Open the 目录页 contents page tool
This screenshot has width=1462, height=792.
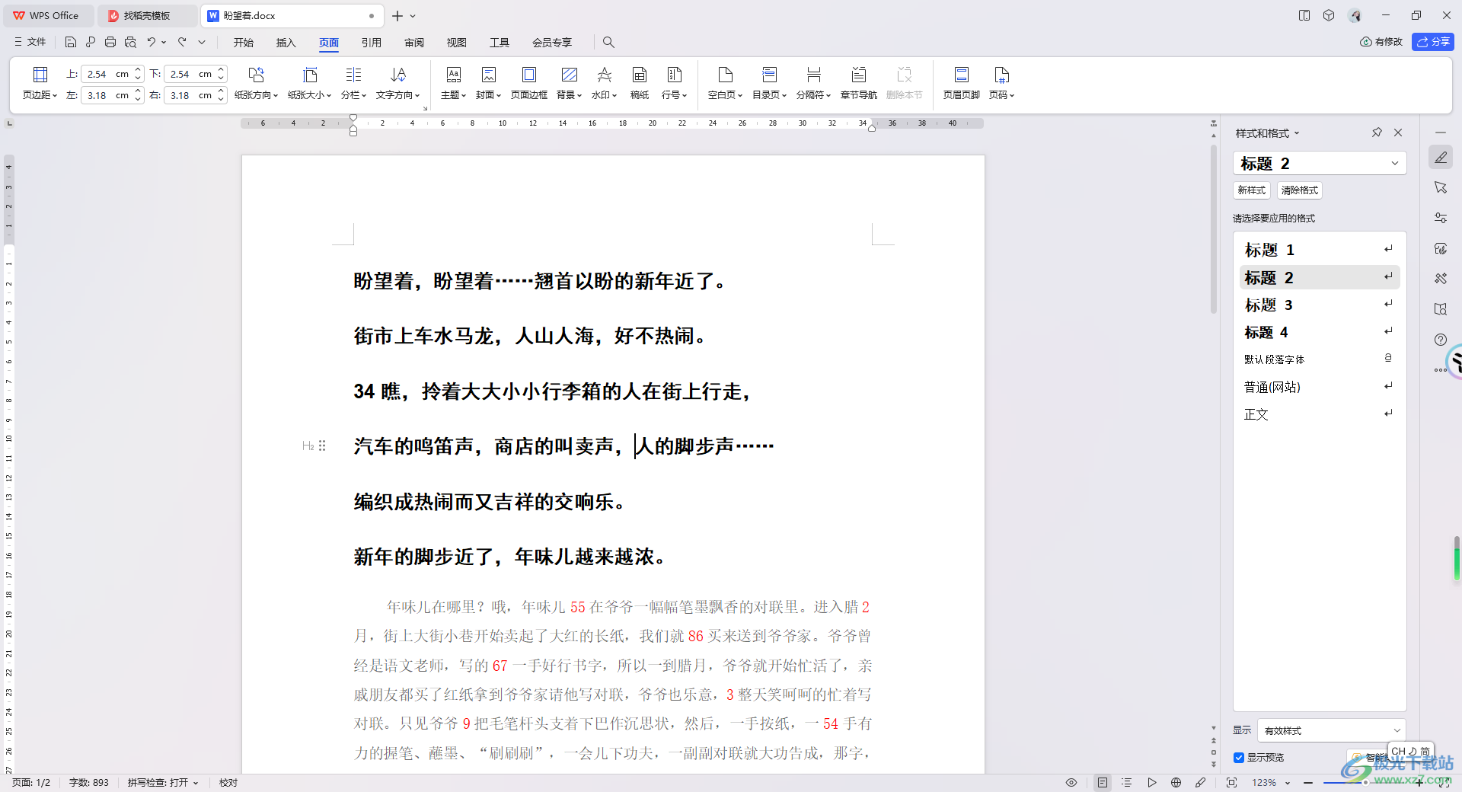[x=769, y=83]
